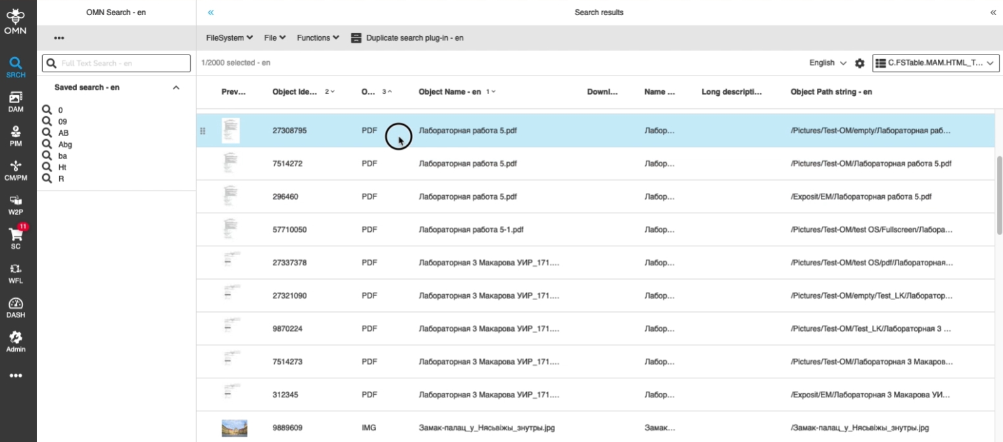Open the C.FSTable.MAM.HTML view dropdown
The image size is (1003, 442).
[x=935, y=63]
